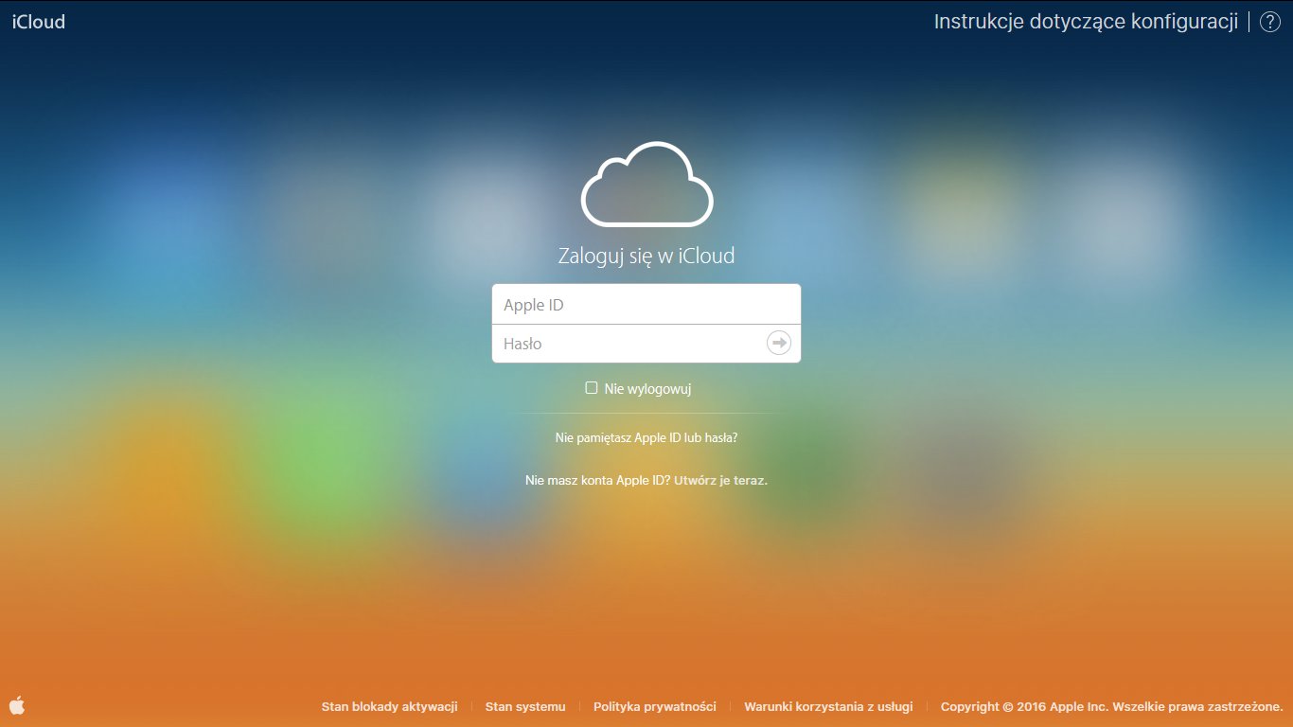Open "Warunki korzystania z usługi" link
The width and height of the screenshot is (1293, 727).
[x=828, y=706]
